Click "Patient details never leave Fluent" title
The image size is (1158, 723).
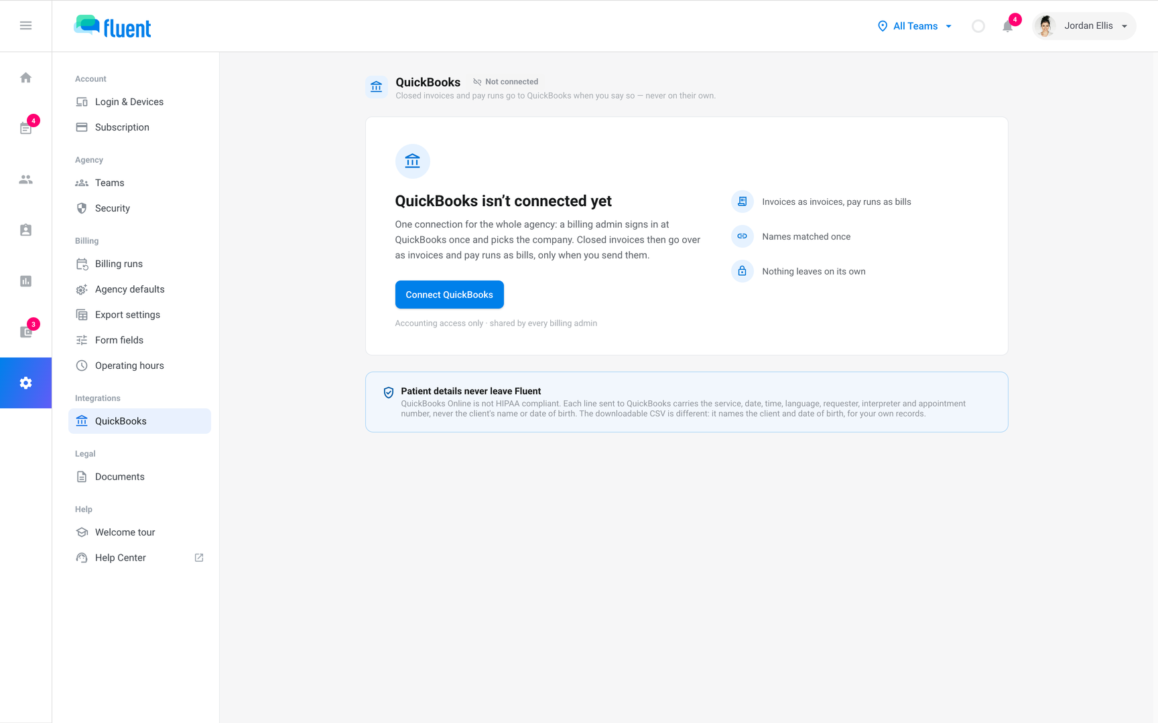tap(471, 391)
